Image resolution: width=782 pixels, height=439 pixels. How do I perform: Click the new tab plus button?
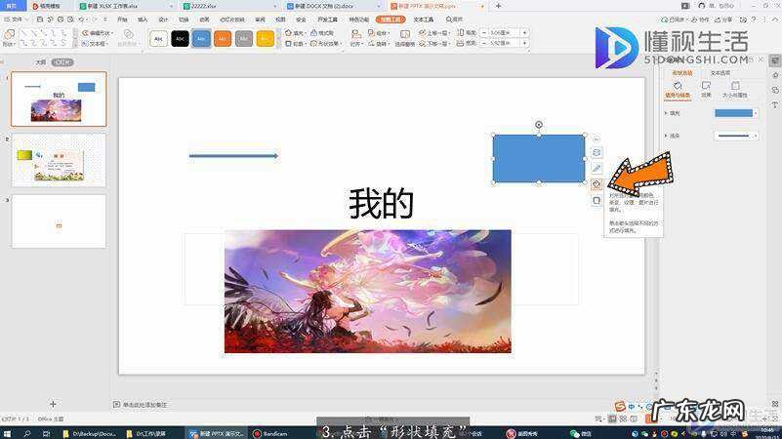pyautogui.click(x=498, y=6)
